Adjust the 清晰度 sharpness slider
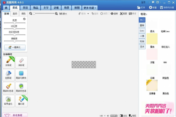176x117 pixels. pyautogui.click(x=14, y=41)
